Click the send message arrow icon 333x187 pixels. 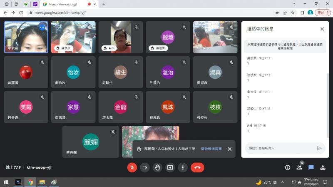(x=319, y=148)
